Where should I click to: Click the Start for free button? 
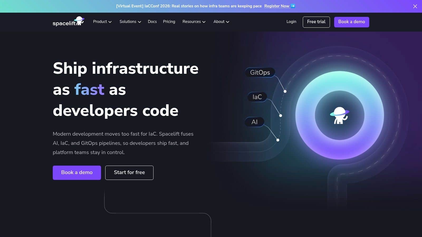[x=129, y=173]
